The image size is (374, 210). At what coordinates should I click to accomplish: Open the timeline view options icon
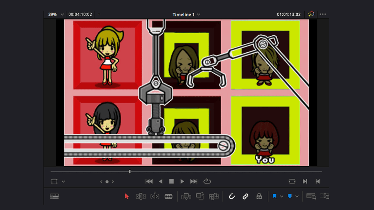pos(54,196)
